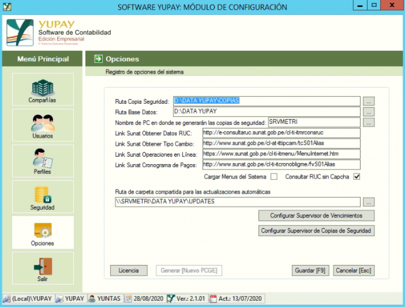The image size is (405, 307).
Task: Click the Perfiles label in the sidebar
Action: 43,171
